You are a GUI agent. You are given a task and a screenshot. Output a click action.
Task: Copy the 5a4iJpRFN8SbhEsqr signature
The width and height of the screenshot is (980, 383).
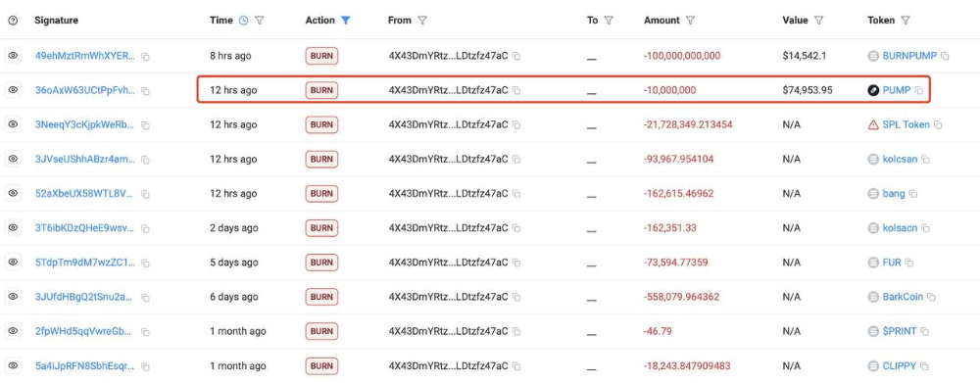[x=145, y=366]
